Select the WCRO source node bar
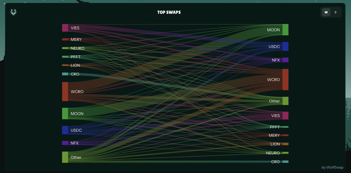 65,92
